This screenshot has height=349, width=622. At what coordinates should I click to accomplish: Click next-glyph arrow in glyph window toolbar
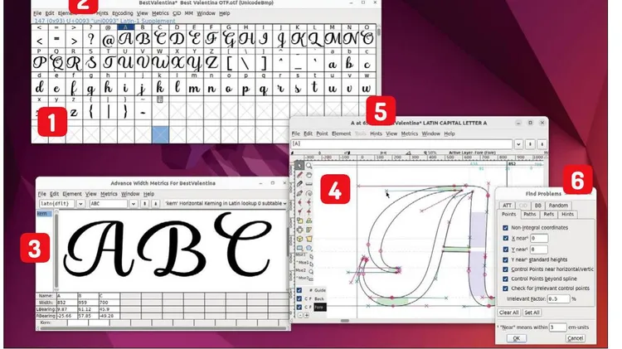542,144
